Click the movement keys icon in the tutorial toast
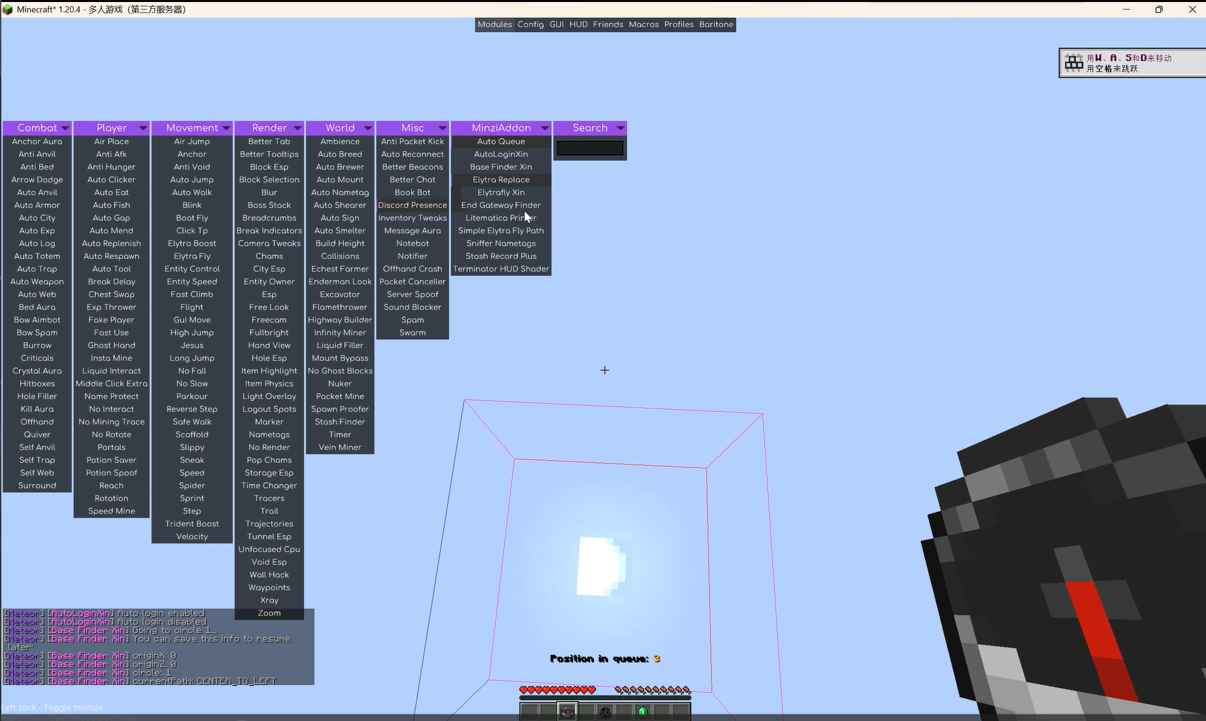1206x721 pixels. tap(1074, 63)
